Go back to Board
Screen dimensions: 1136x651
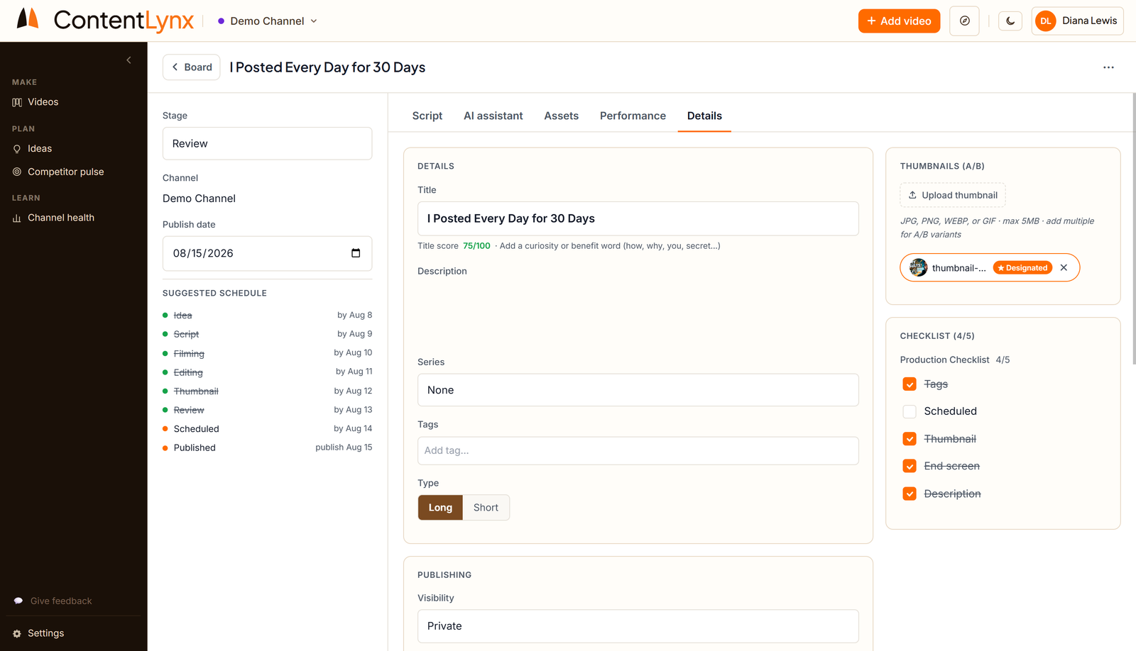192,67
